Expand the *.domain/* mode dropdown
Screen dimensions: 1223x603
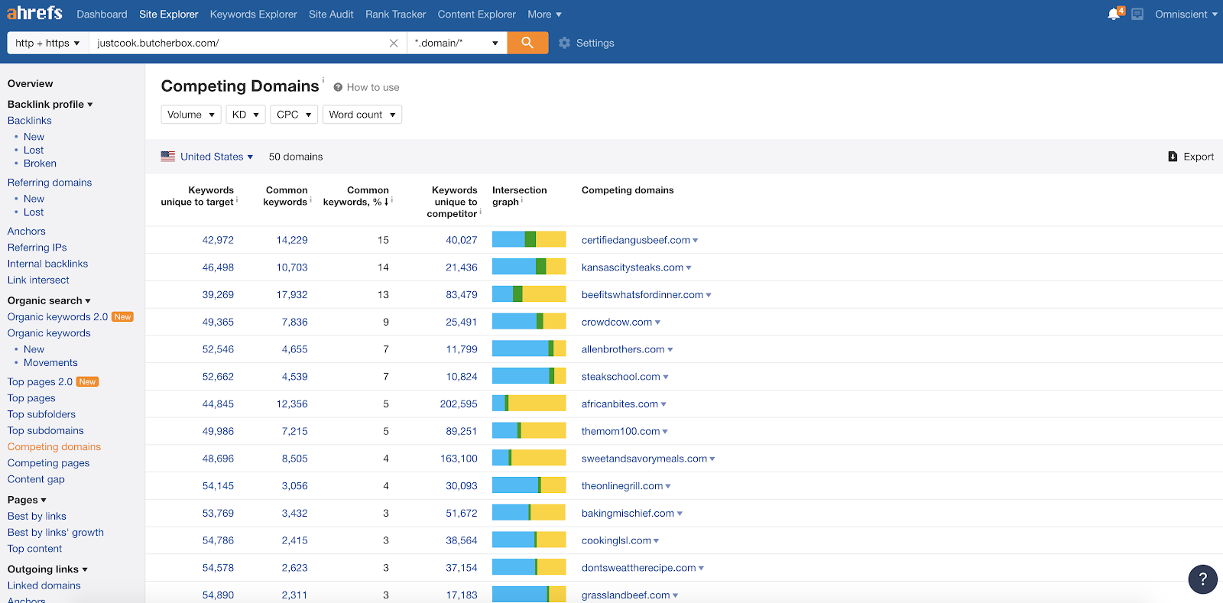(456, 44)
